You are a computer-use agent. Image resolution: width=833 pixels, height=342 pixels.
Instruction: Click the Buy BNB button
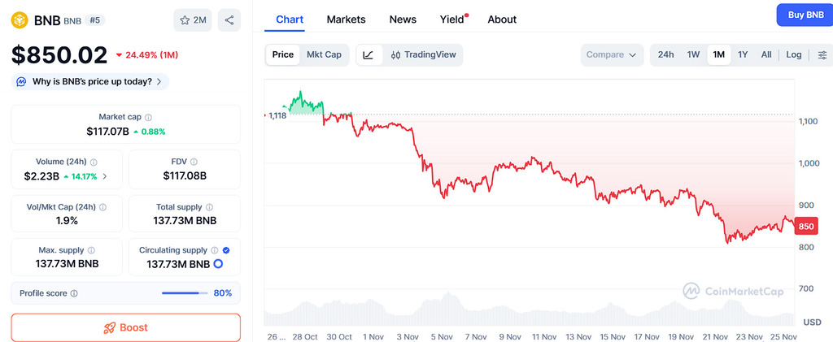pos(804,15)
